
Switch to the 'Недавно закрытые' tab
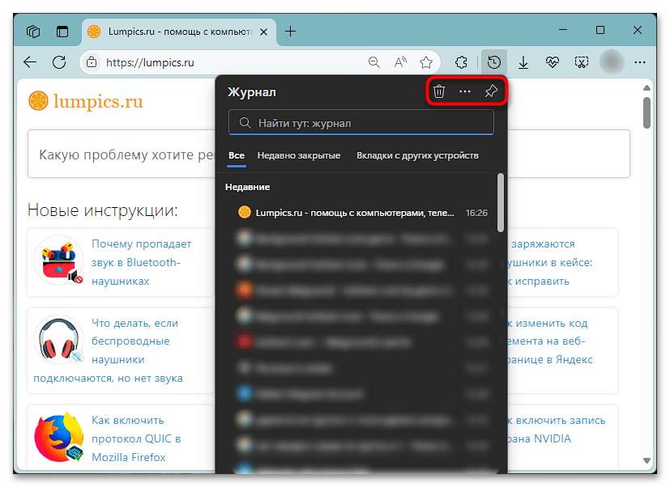(x=298, y=155)
